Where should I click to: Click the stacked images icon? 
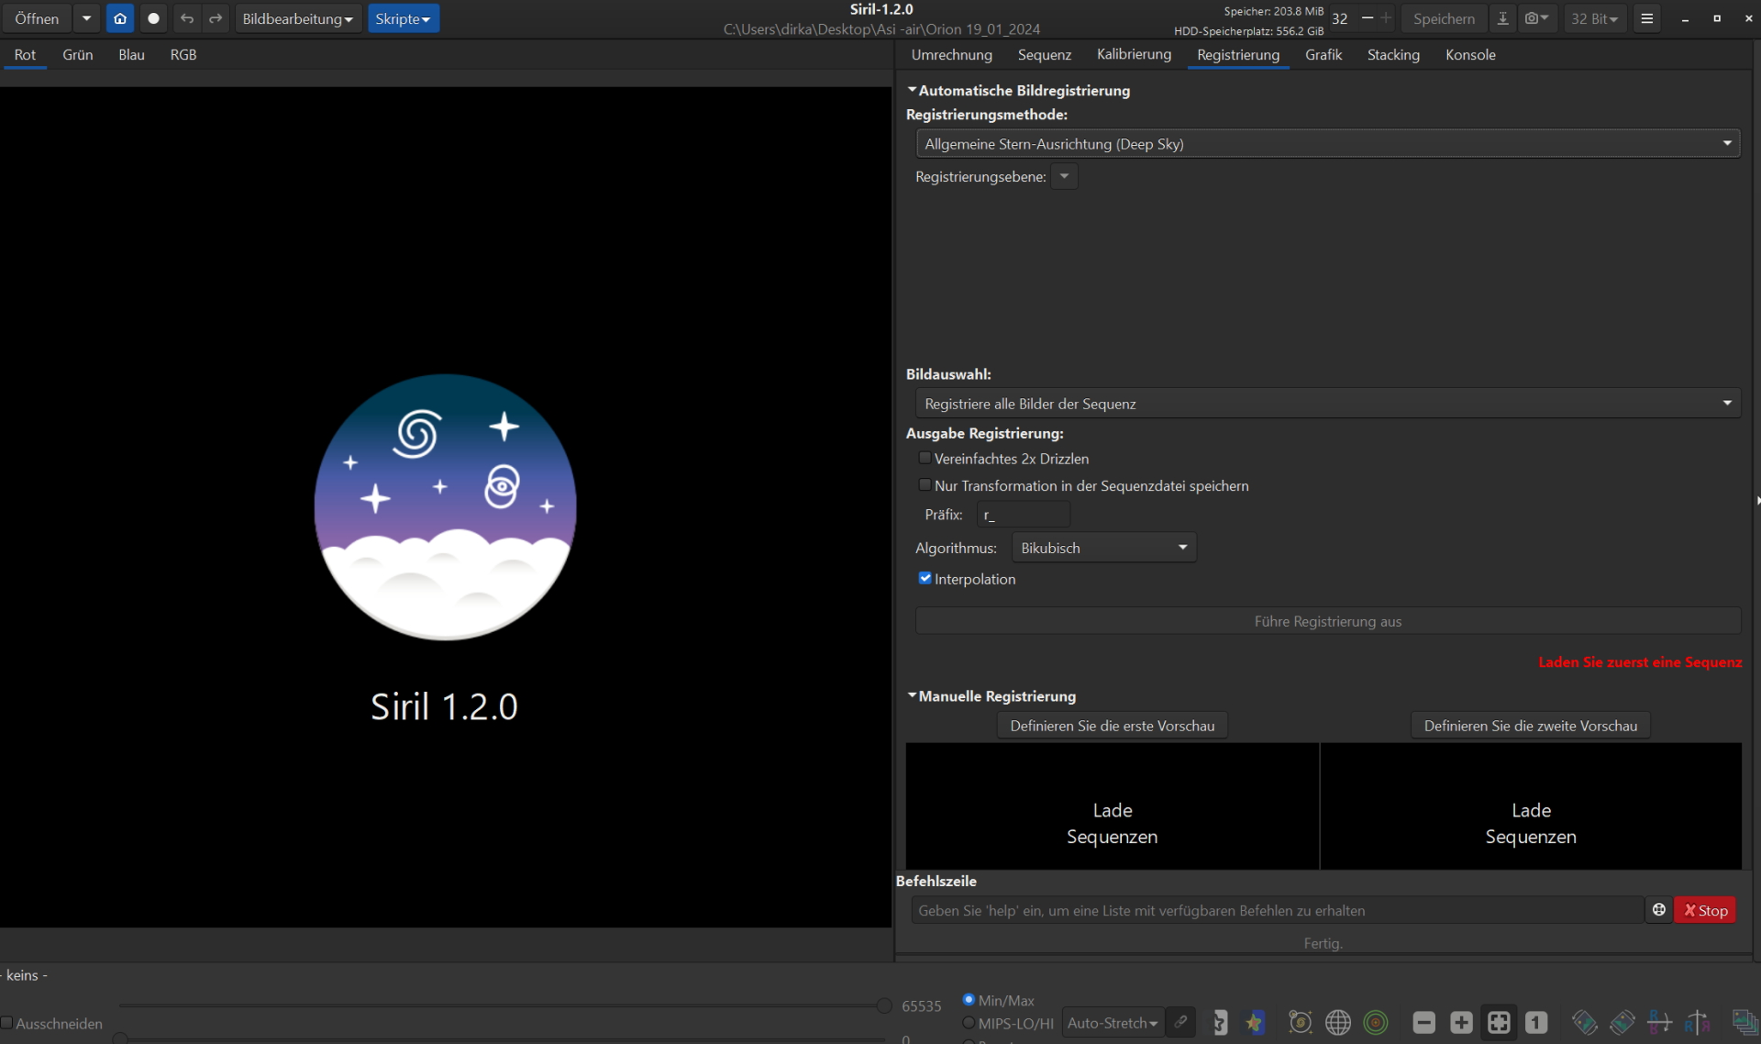pos(1744,1022)
